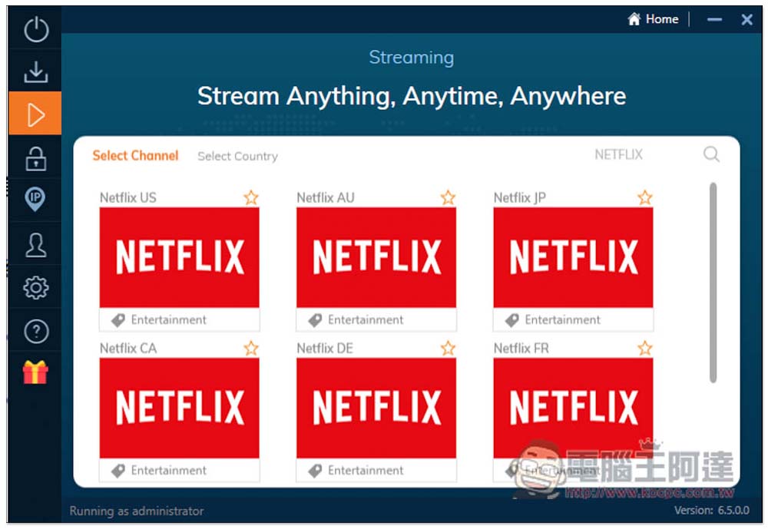Favorite Netflix JP with its star
The height and width of the screenshot is (529, 768).
[x=645, y=197]
